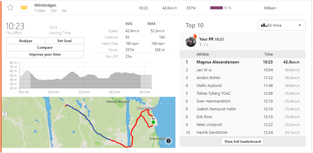Click Henrik Sandström's leaderboard row
The image size is (313, 153).
(x=212, y=133)
